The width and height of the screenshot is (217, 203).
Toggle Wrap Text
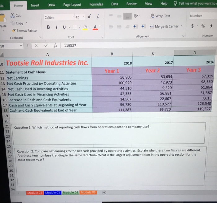(x=160, y=16)
